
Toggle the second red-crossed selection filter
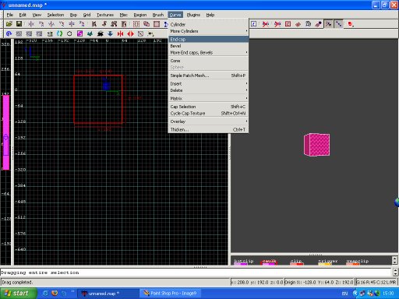pyautogui.click(x=277, y=24)
